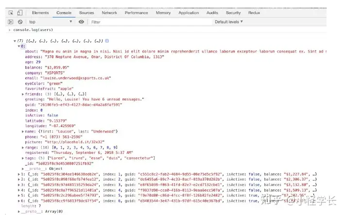Screen dimensions: 345x215
Task: Switch to the Console tab
Action: (x=64, y=13)
